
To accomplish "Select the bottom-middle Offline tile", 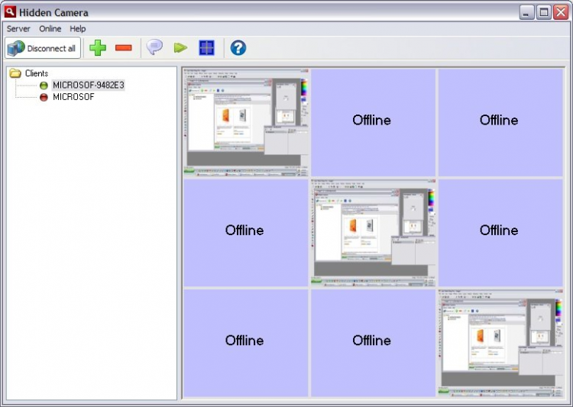I will click(373, 343).
